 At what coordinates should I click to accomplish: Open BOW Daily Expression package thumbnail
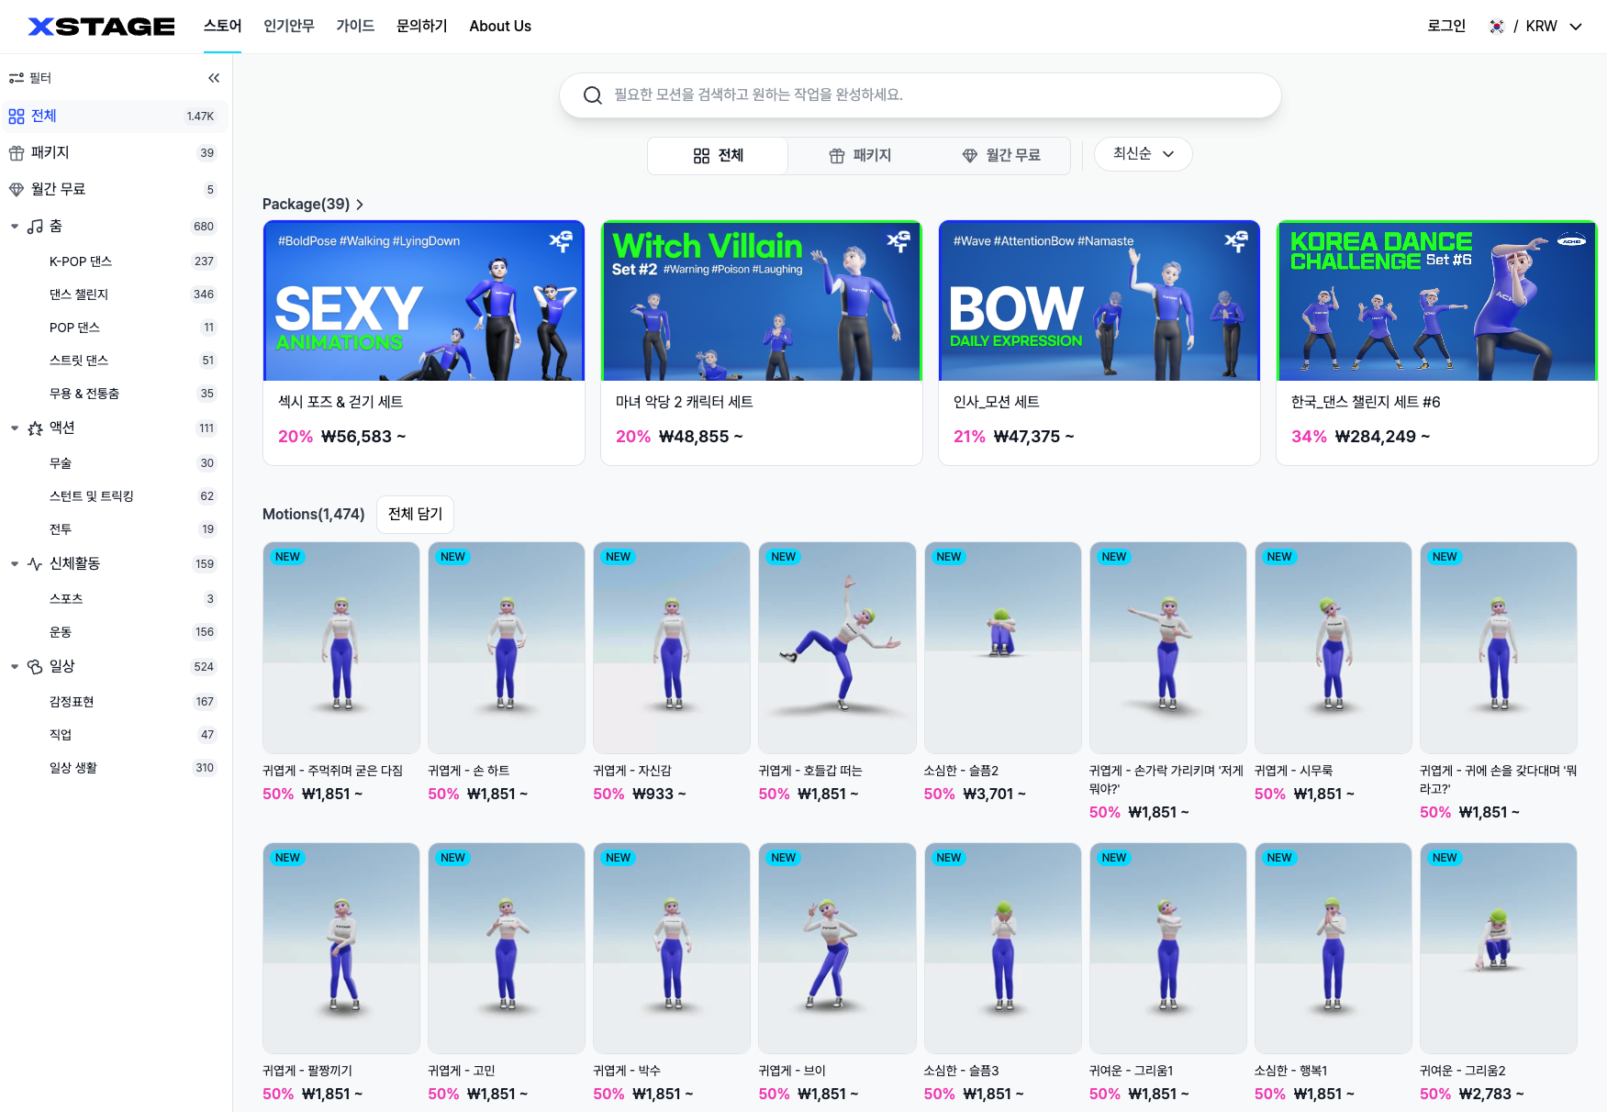[x=1099, y=301]
